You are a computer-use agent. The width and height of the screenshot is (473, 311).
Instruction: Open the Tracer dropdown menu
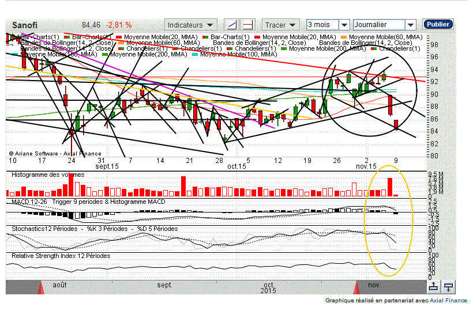280,25
